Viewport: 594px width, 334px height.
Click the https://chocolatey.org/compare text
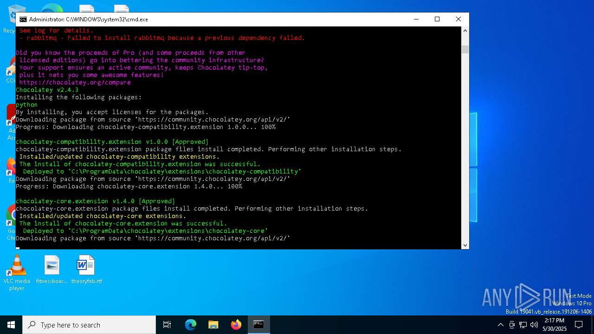(75, 82)
